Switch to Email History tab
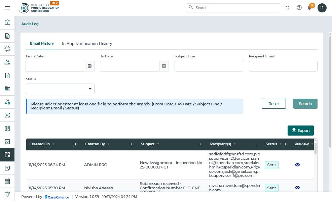This screenshot has width=332, height=201. point(42,44)
